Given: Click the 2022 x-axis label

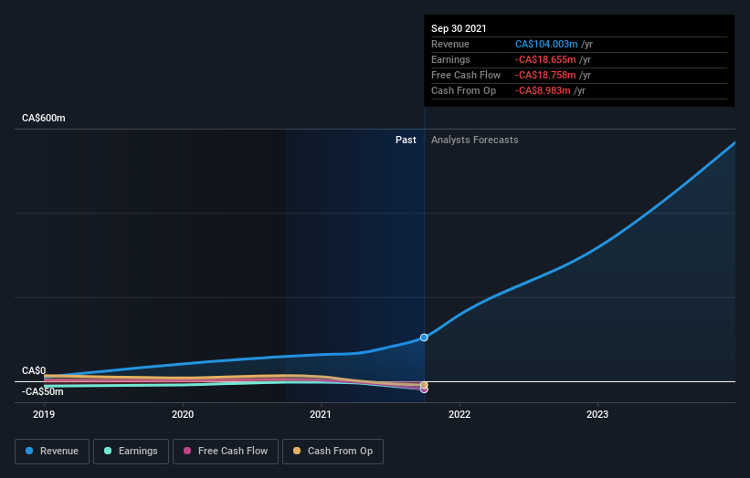Looking at the screenshot, I should coord(460,414).
